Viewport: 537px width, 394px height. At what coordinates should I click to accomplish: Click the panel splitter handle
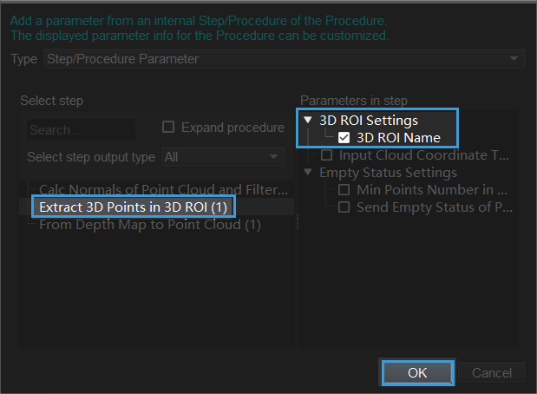pos(298,221)
